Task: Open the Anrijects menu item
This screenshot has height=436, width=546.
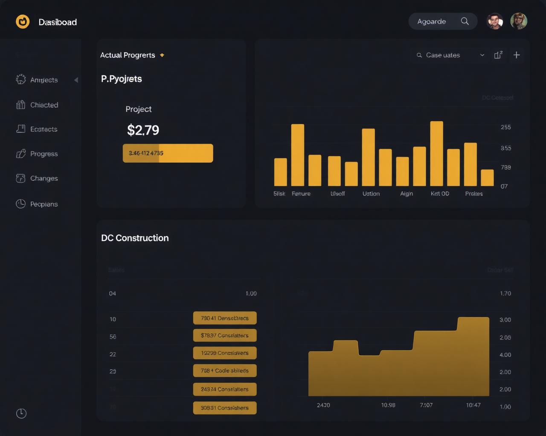Action: [44, 80]
